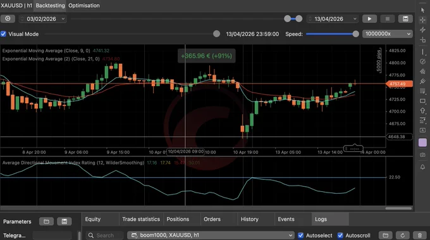Click the visual mode progress slider handle
The width and height of the screenshot is (430, 240).
pos(216,34)
